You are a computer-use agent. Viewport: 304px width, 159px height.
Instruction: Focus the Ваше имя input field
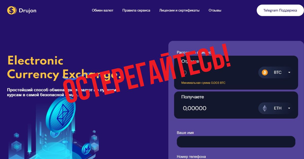(236, 142)
